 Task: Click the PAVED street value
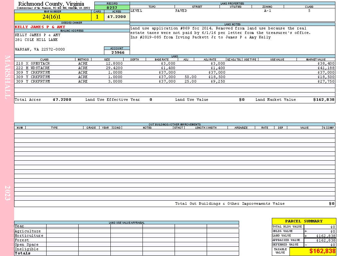click(181, 11)
